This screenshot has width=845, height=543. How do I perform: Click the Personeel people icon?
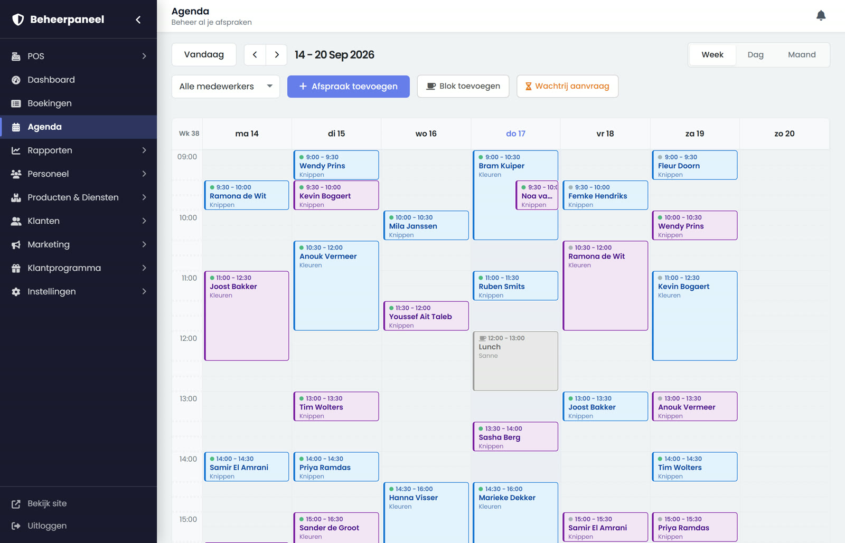point(16,174)
